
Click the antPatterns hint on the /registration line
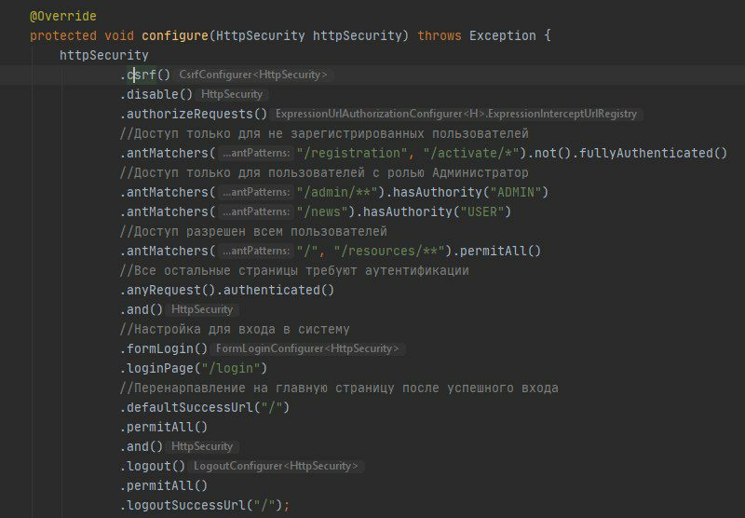(256, 153)
